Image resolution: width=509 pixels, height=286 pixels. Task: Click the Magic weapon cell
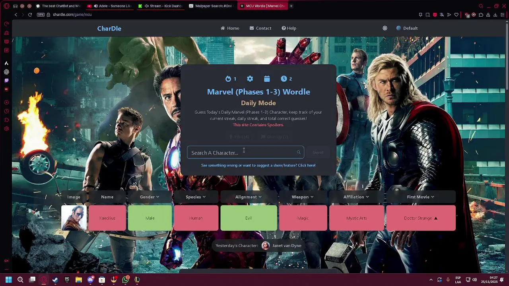[x=303, y=218]
